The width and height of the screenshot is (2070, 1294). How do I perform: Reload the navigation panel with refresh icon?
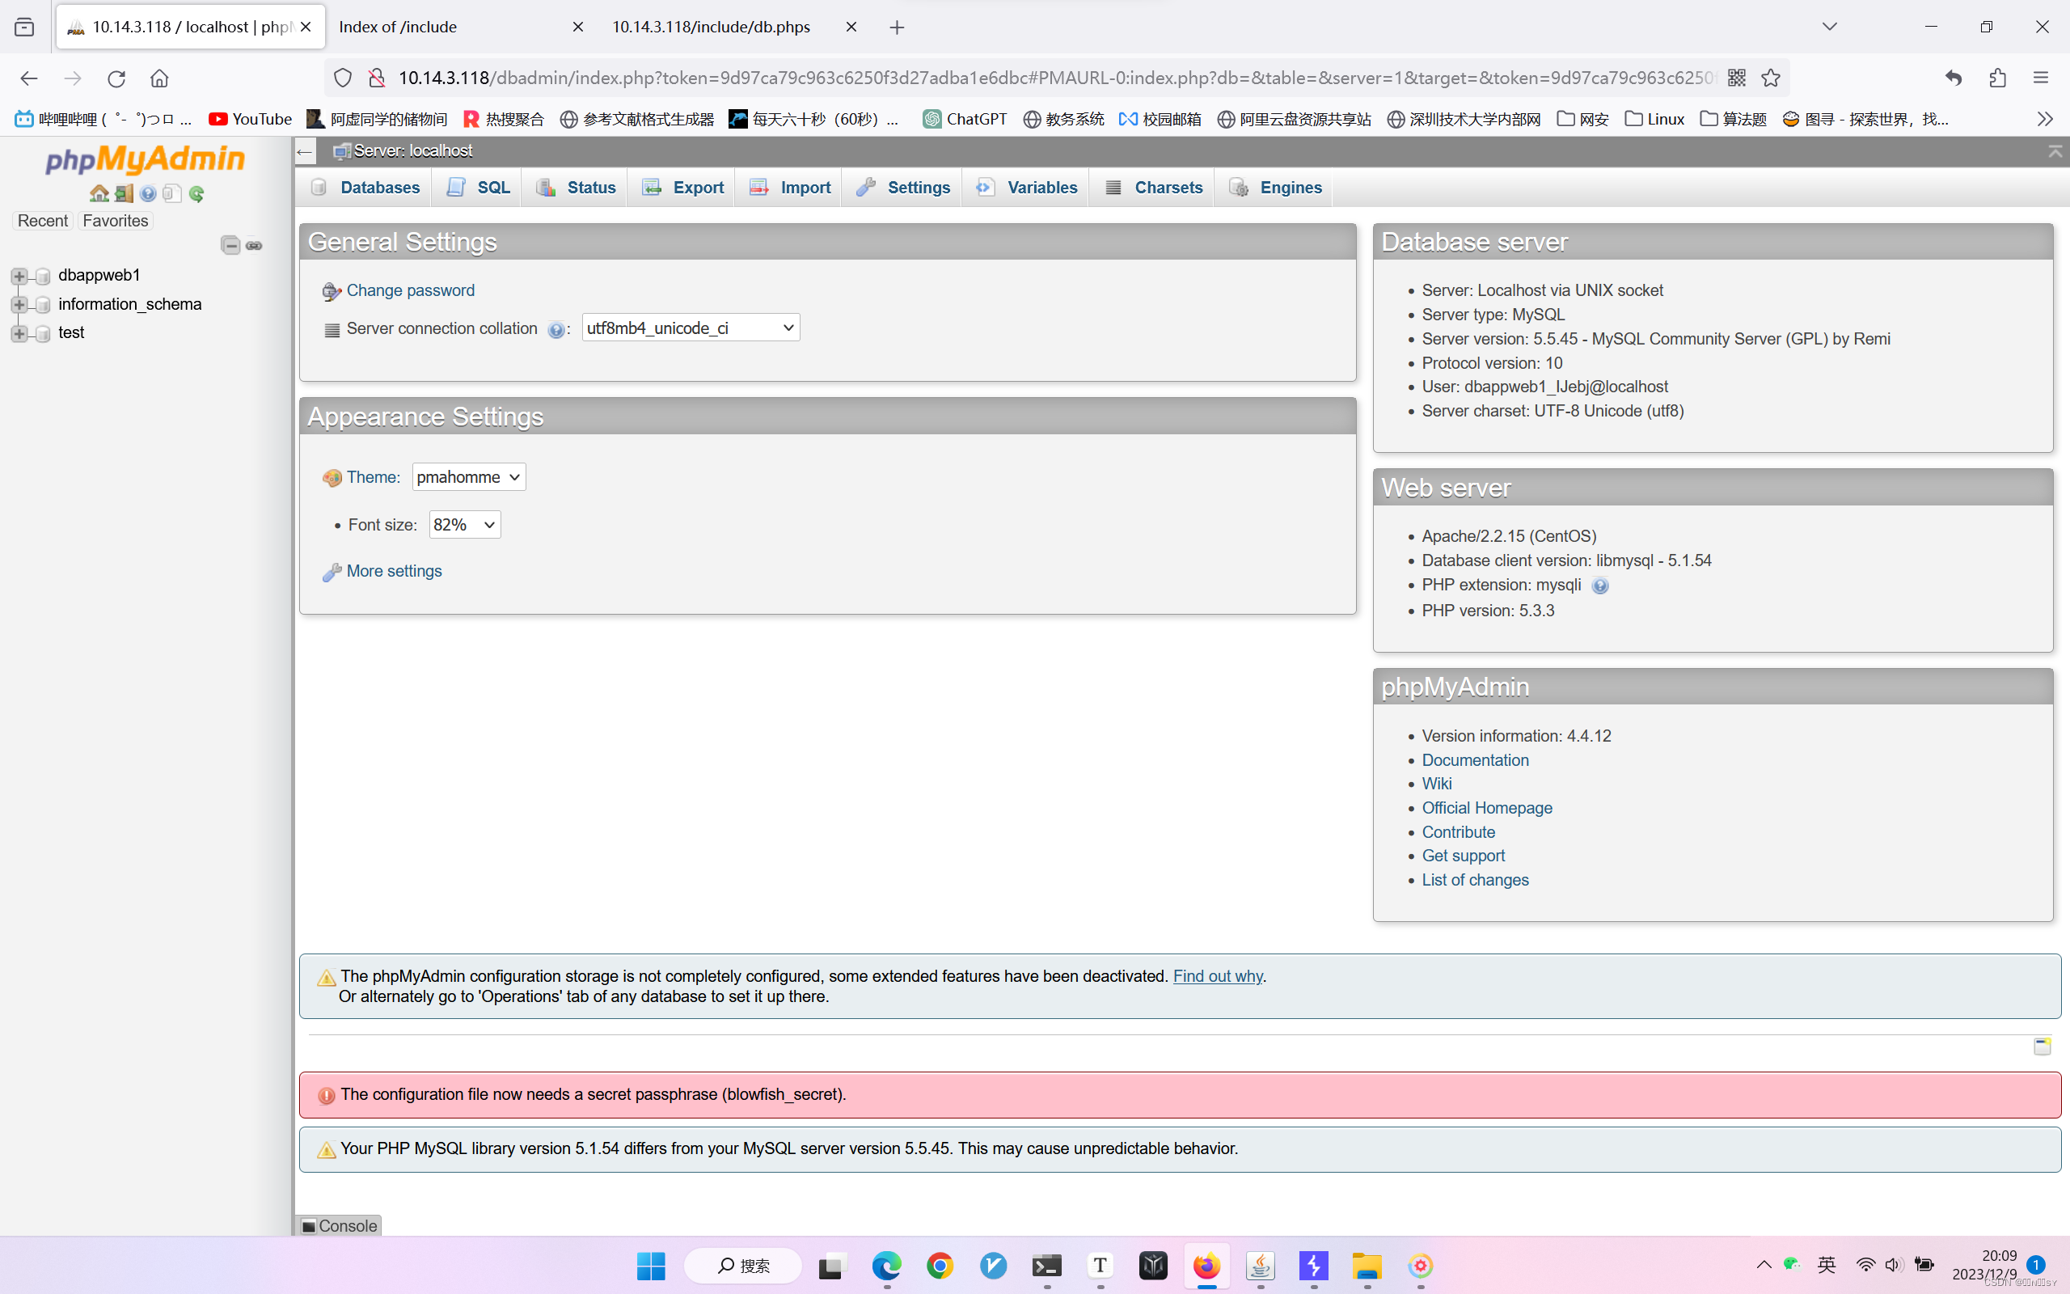[x=196, y=193]
